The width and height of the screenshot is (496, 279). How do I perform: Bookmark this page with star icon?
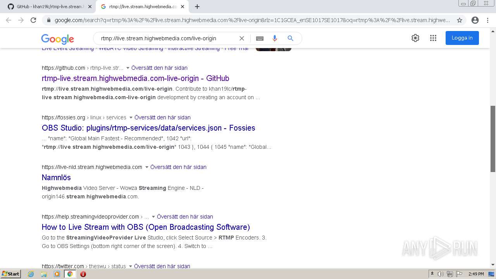tap(460, 20)
